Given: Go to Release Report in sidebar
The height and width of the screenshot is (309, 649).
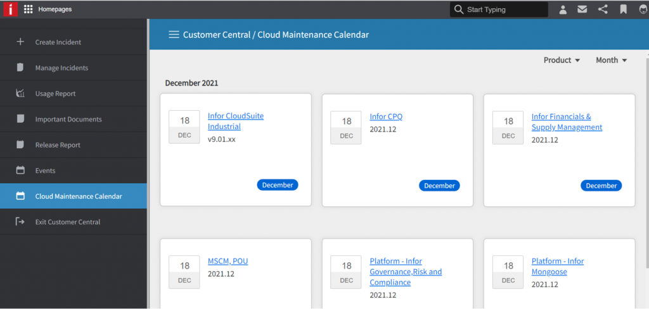Looking at the screenshot, I should point(58,145).
